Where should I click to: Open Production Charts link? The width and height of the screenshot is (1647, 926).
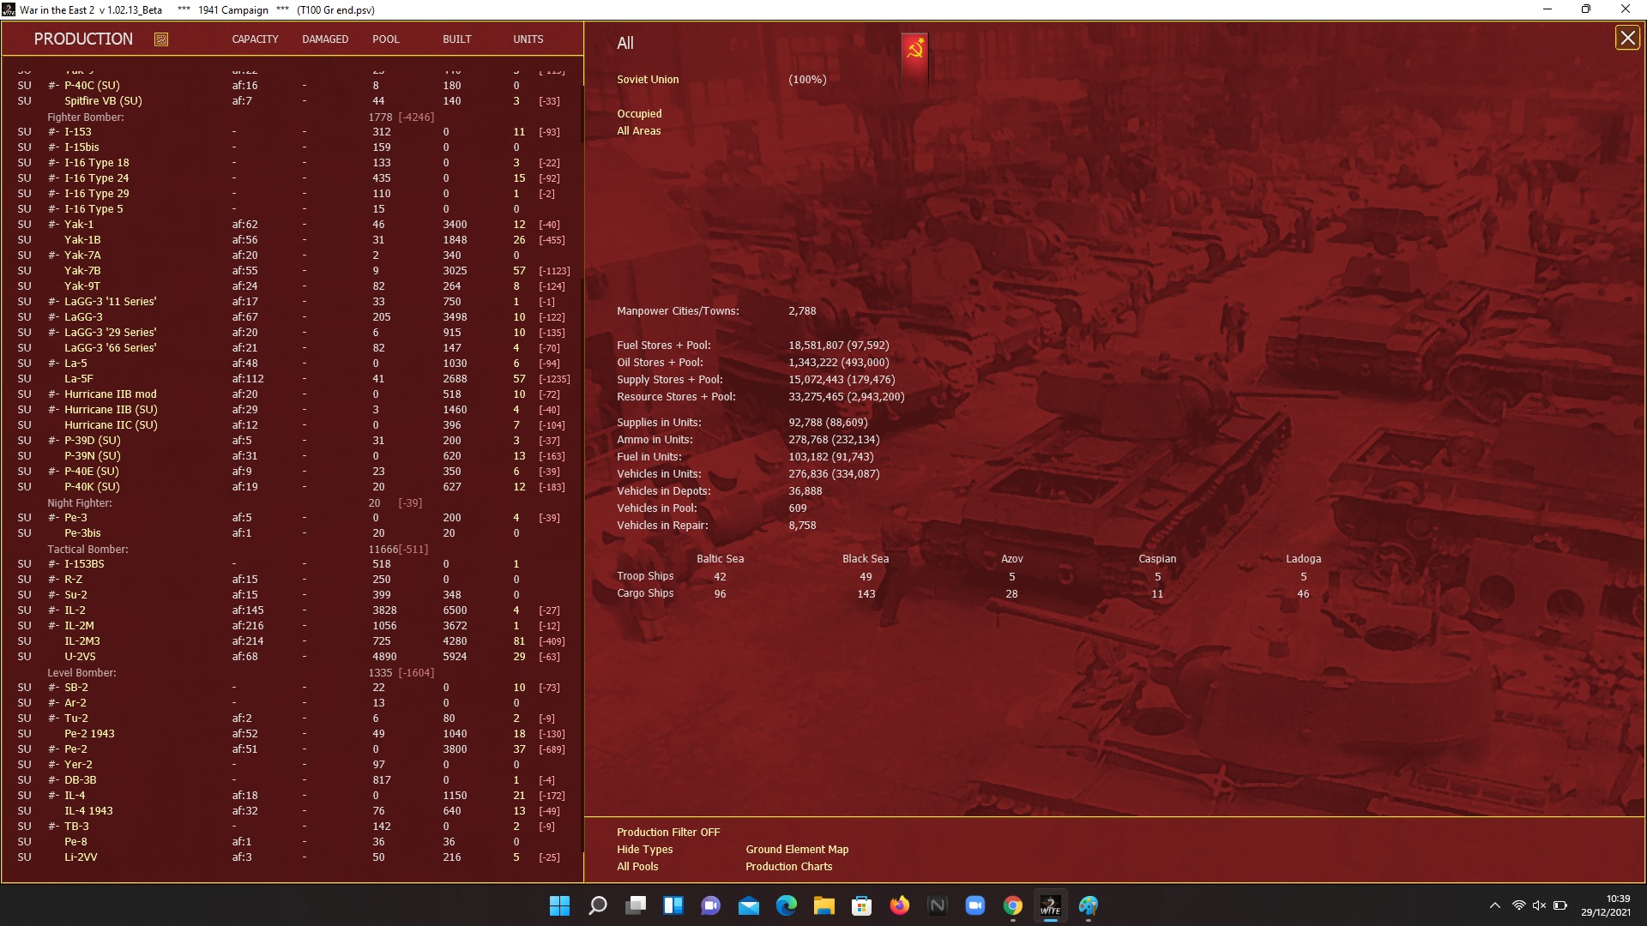click(x=788, y=867)
